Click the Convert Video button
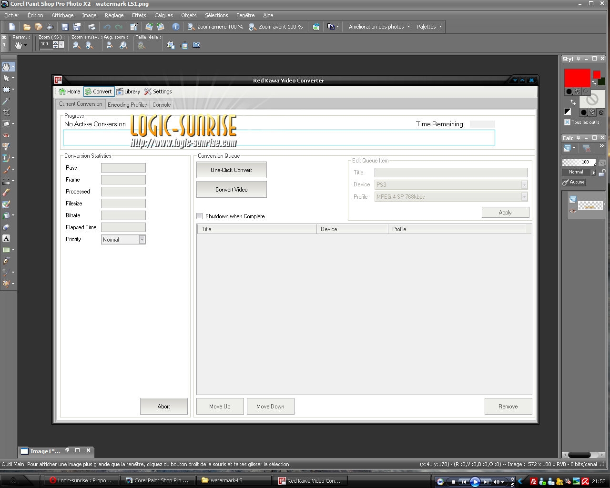Viewport: 610px width, 488px height. (x=232, y=189)
